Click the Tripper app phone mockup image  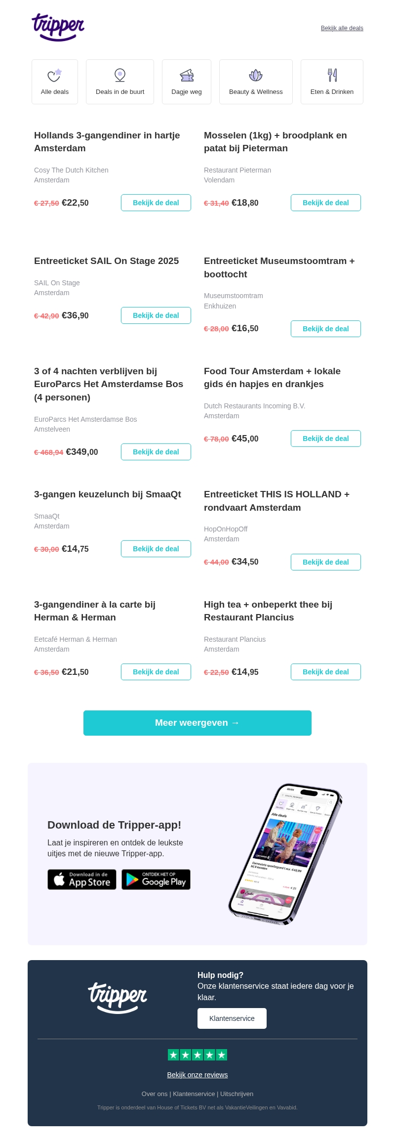[x=285, y=854]
